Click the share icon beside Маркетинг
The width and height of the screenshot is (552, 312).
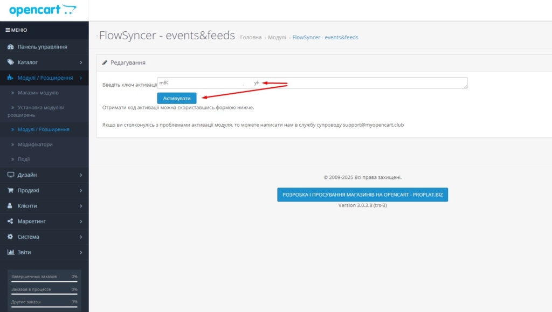point(11,221)
